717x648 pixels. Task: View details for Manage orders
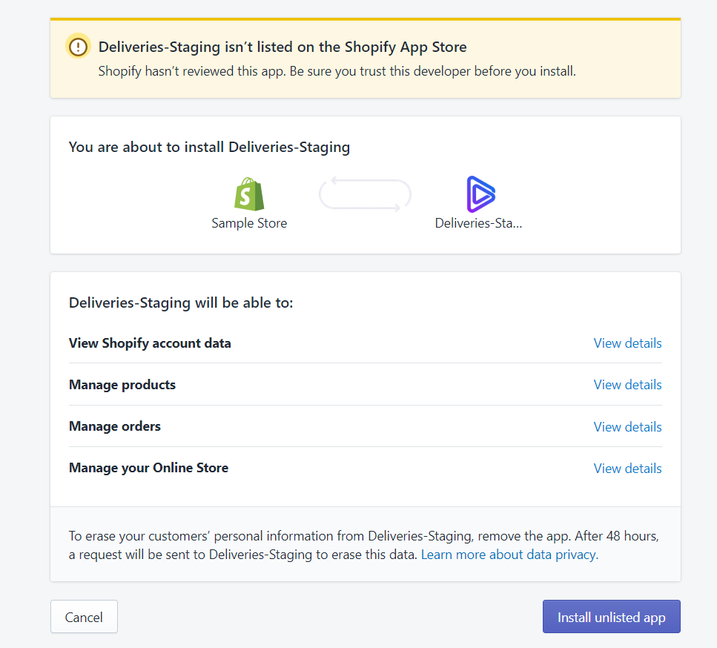click(x=627, y=426)
